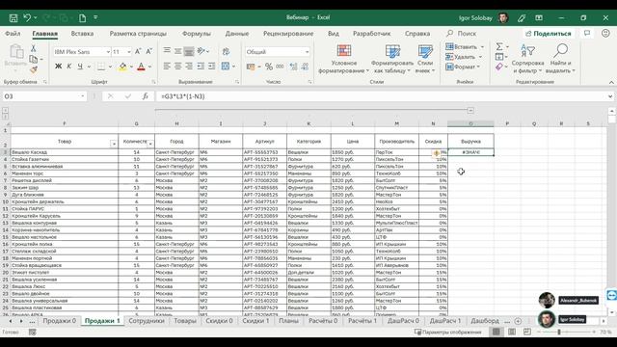Align text right icon

[x=189, y=67]
